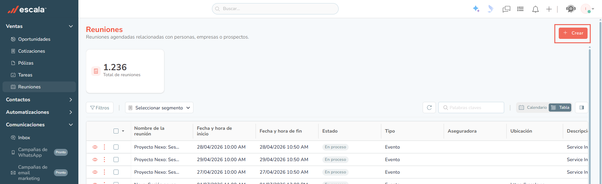Check the box for the 29/04/2026 meeting
Image resolution: width=602 pixels, height=184 pixels.
point(116,160)
